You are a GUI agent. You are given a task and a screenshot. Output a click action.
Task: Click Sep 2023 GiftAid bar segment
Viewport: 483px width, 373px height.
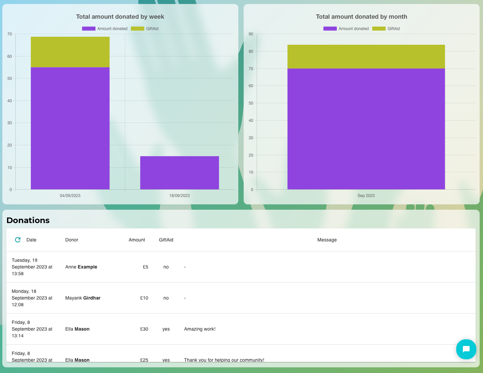tap(366, 57)
